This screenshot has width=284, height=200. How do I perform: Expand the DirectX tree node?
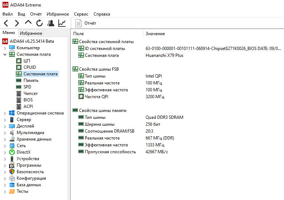click(5, 152)
